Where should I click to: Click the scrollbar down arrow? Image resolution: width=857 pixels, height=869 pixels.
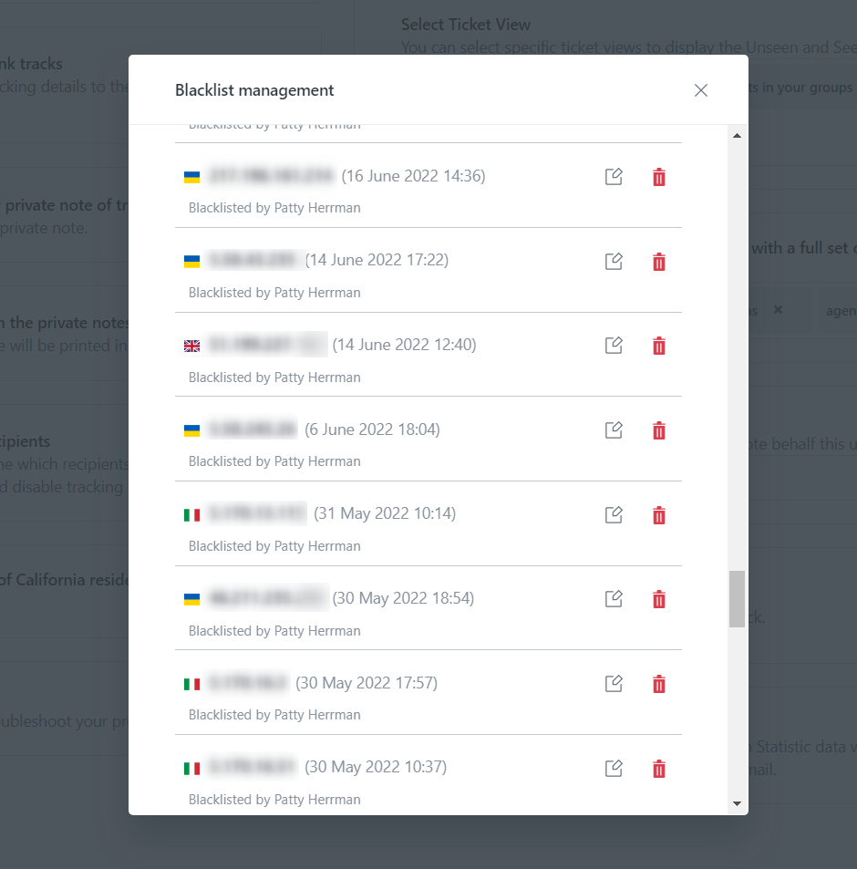tap(737, 803)
